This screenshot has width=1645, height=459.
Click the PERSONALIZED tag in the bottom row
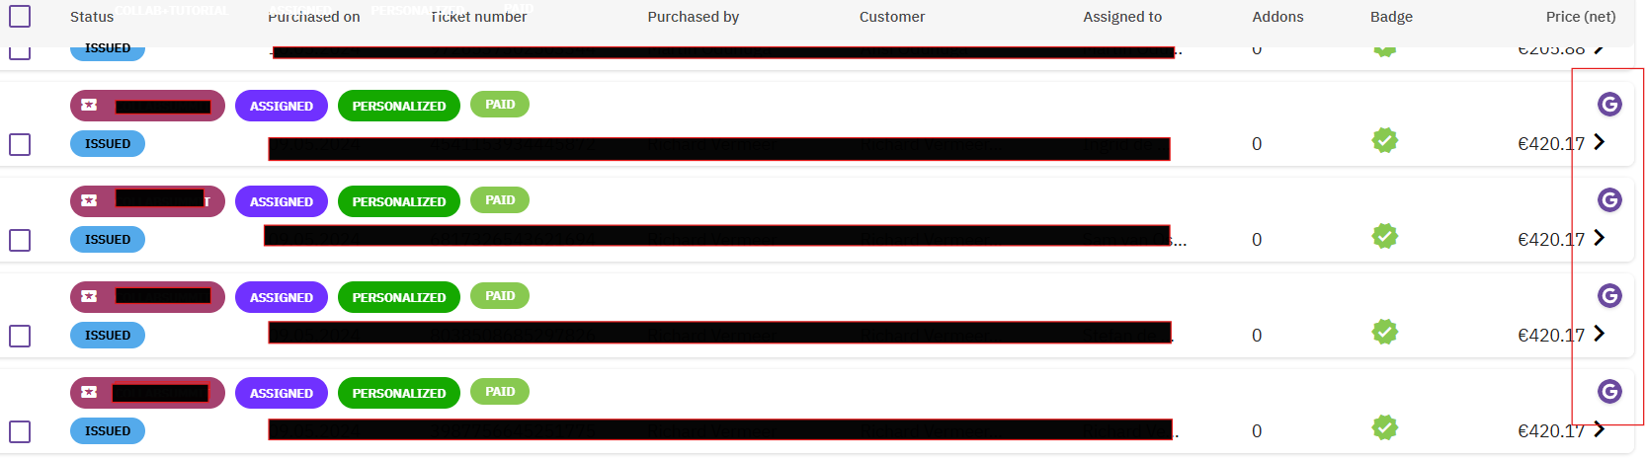pos(398,393)
